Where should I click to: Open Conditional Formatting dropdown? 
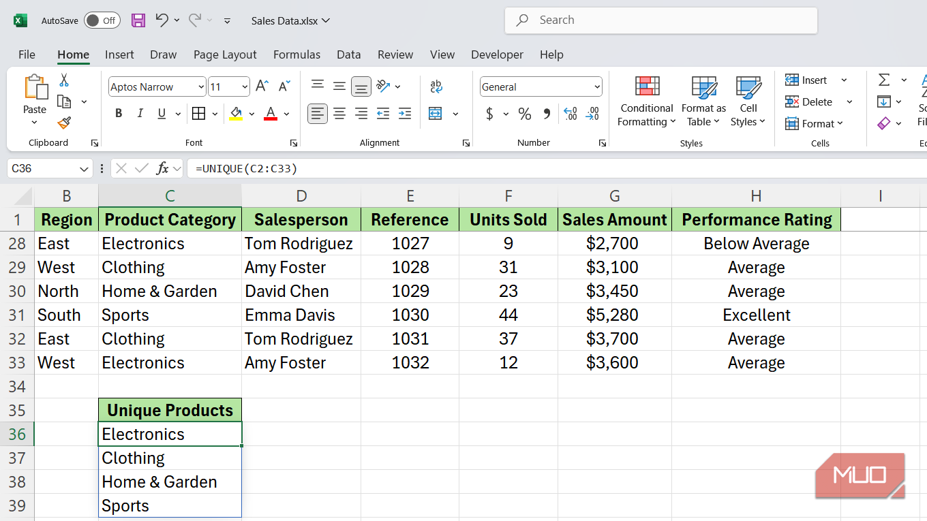[x=646, y=102]
